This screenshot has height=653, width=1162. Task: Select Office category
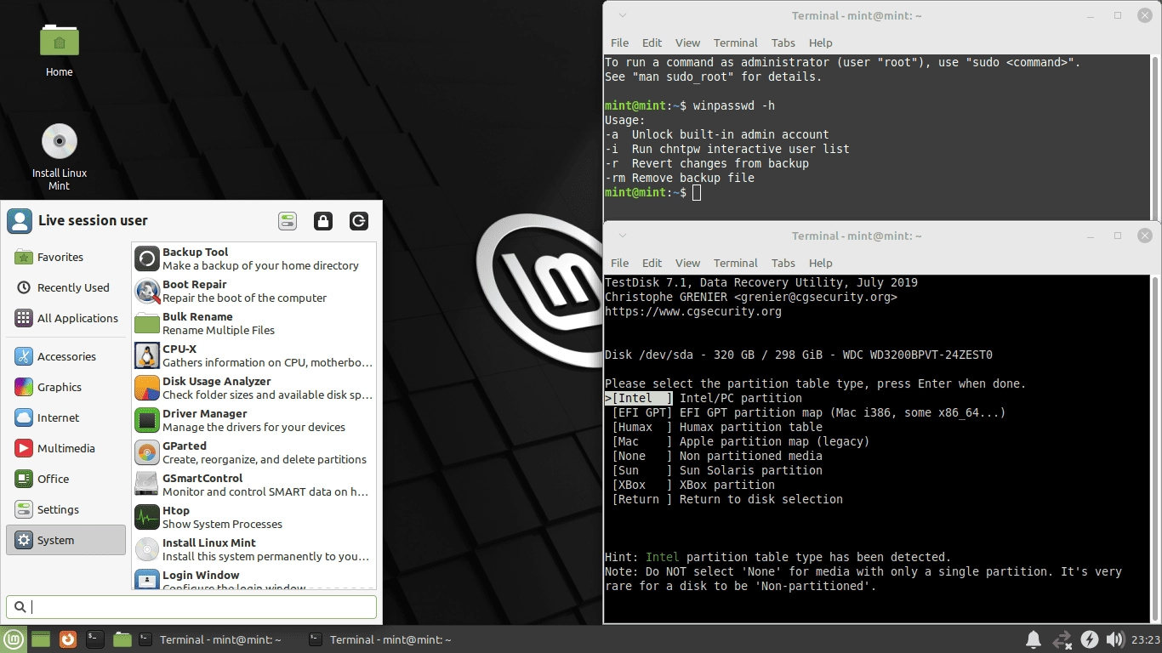[x=66, y=479]
